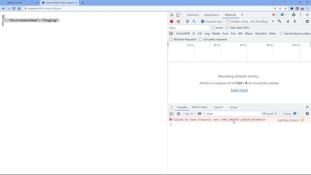The image size is (311, 175).
Task: Click the 1 Issue button in console
Action: (x=290, y=114)
